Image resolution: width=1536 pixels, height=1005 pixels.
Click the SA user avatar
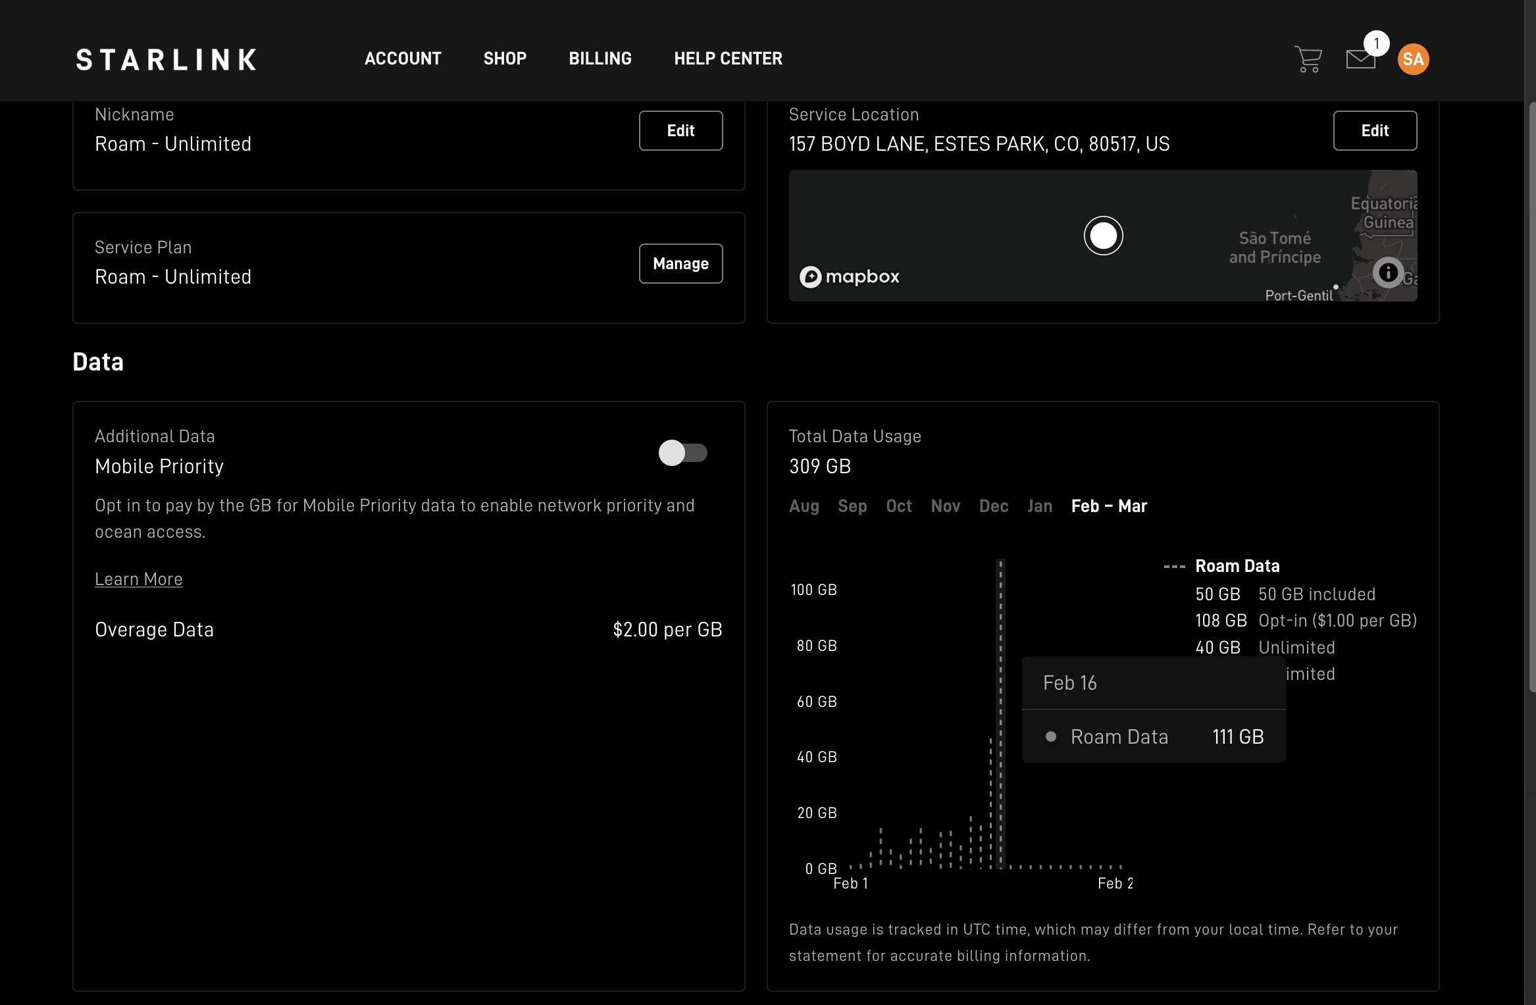1413,59
